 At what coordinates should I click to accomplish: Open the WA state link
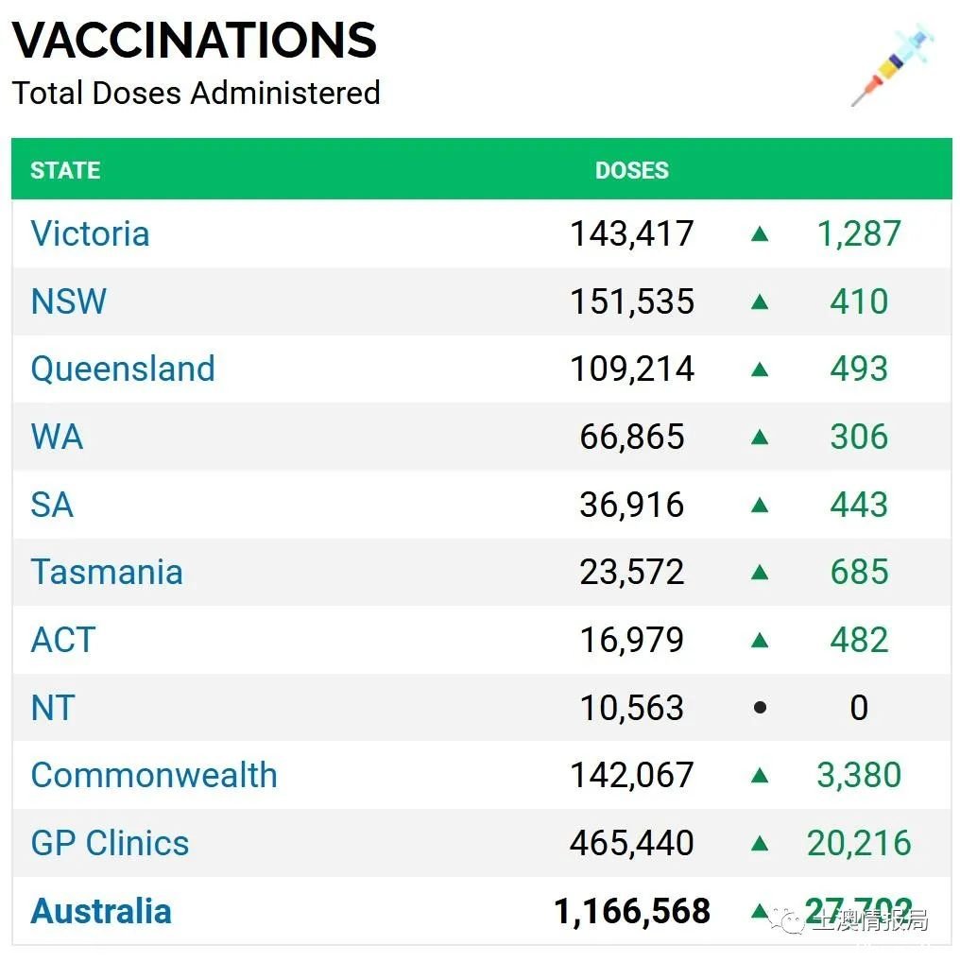pos(57,437)
